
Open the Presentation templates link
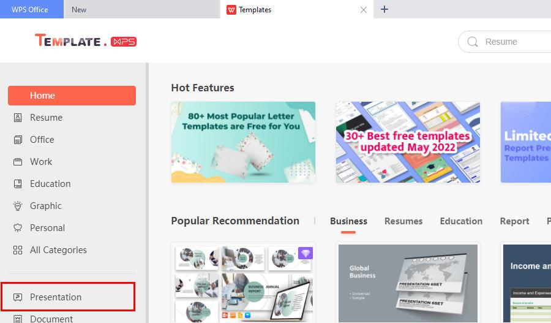point(56,297)
